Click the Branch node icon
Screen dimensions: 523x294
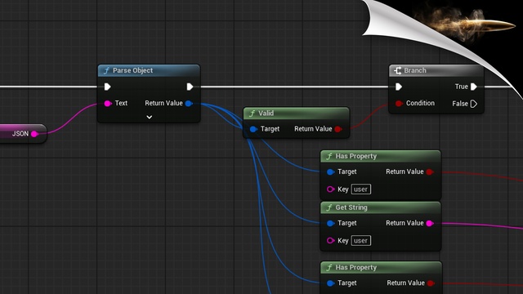(397, 70)
